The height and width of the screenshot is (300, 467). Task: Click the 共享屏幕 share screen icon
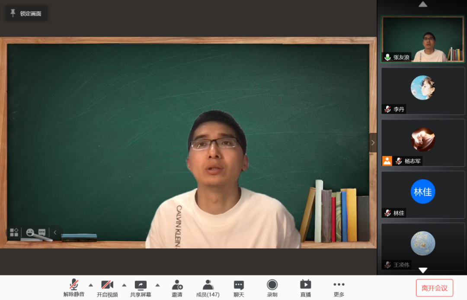click(x=141, y=285)
